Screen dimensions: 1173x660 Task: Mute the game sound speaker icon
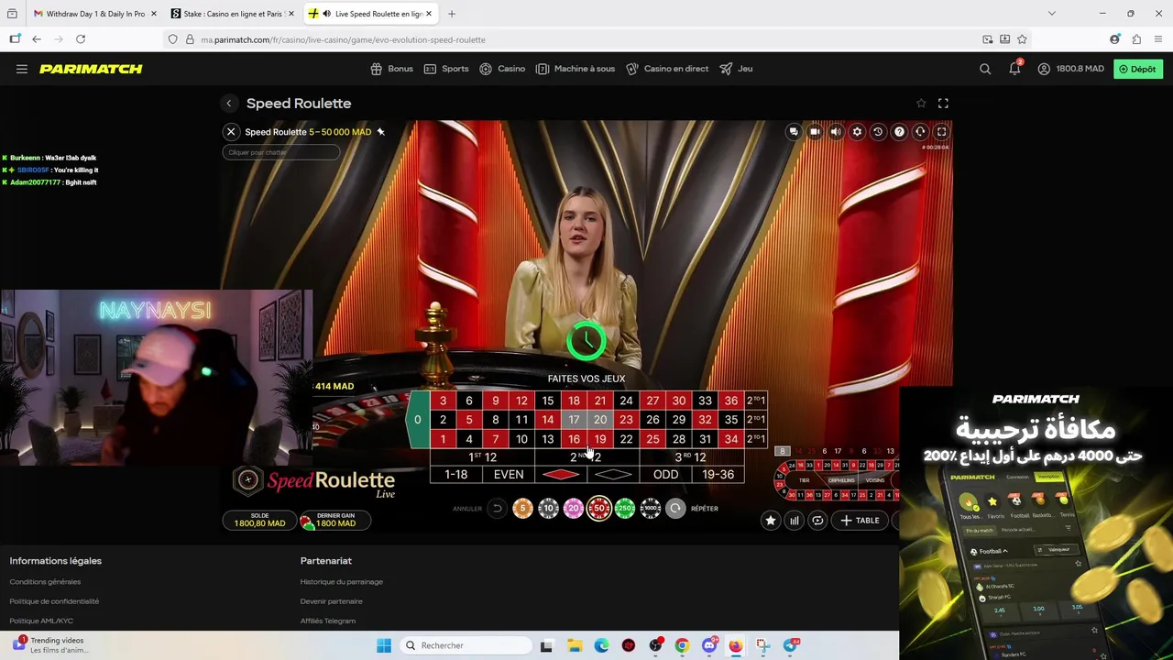[836, 132]
